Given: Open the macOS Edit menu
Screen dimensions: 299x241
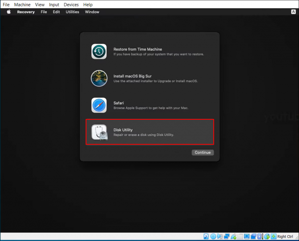Looking at the screenshot, I should (x=56, y=12).
